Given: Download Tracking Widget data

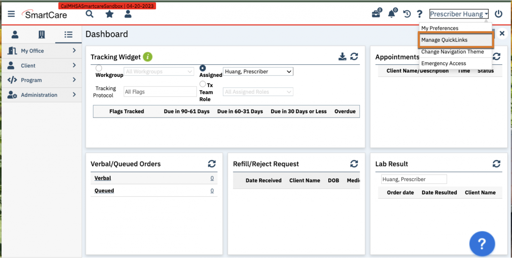Looking at the screenshot, I should coord(342,57).
